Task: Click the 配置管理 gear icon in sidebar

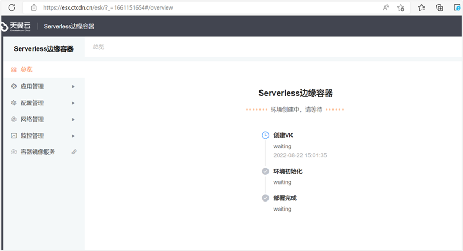Action: [x=13, y=103]
